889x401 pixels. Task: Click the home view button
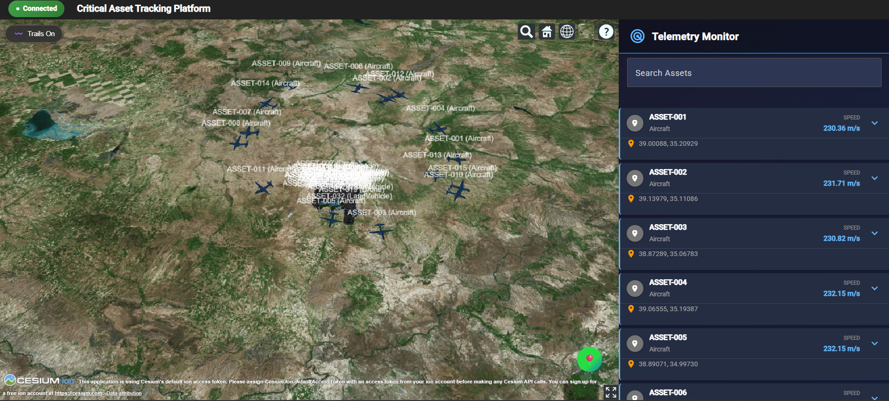(x=547, y=31)
